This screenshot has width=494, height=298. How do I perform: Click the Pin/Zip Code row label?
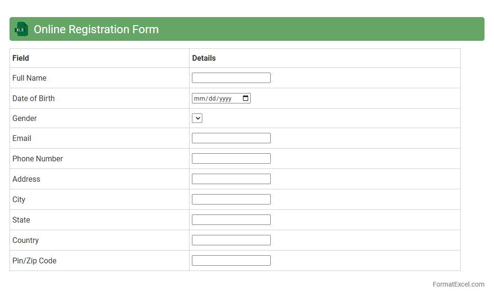pos(34,261)
